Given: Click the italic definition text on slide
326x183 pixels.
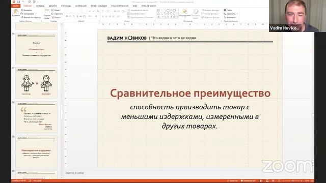Looking at the screenshot, I should pyautogui.click(x=189, y=116).
